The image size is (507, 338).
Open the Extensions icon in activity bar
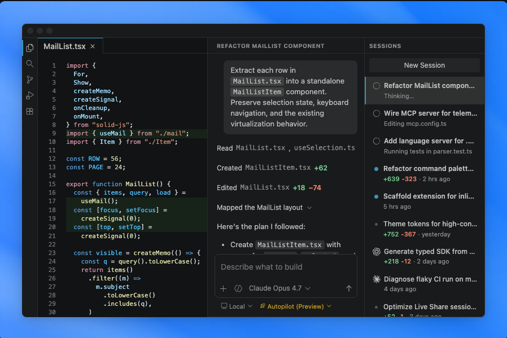point(30,111)
